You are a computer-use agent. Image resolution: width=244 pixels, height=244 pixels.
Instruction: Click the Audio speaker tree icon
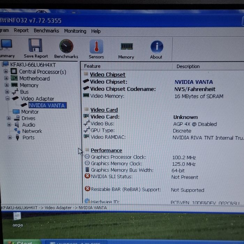[x=17, y=124]
